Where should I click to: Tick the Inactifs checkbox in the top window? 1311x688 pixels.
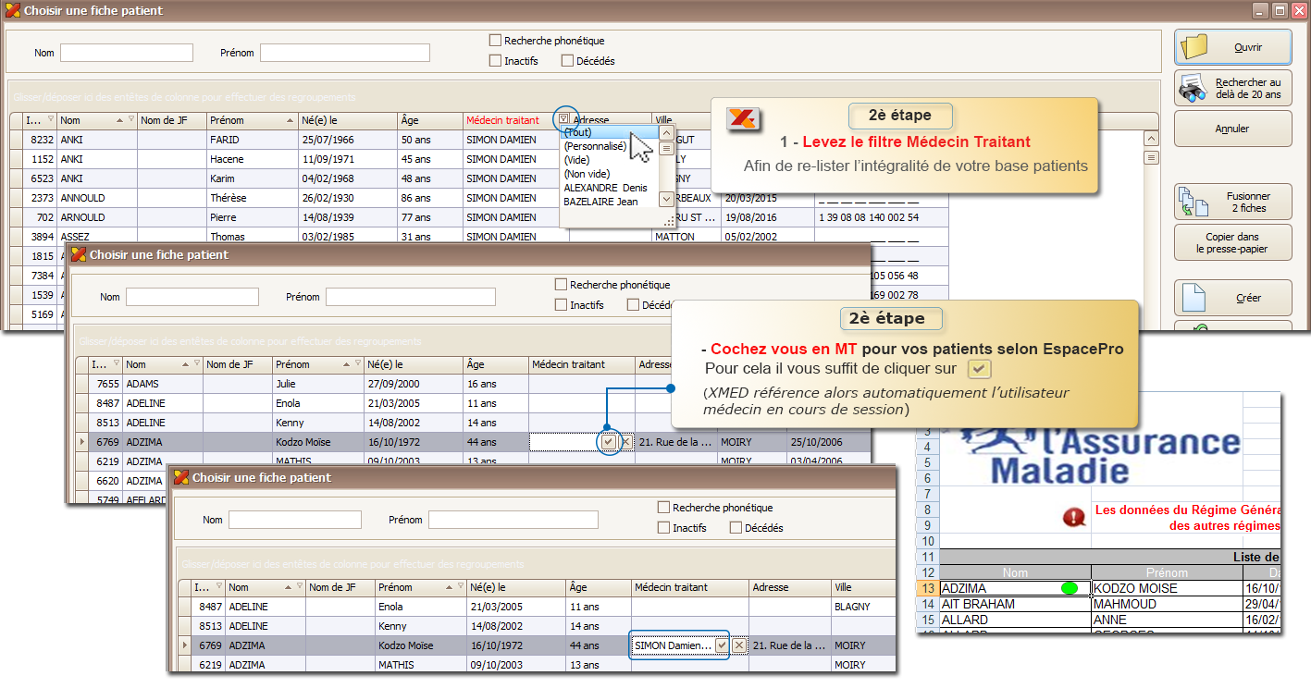[x=496, y=61]
